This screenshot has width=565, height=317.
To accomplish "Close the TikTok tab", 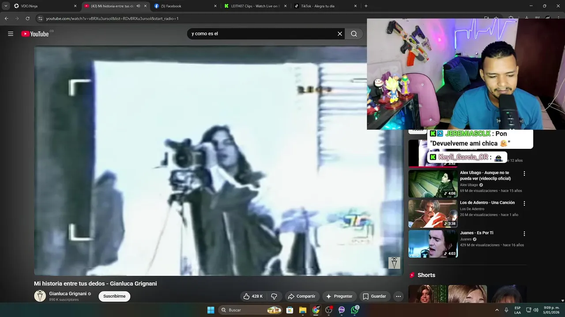I will click(355, 6).
